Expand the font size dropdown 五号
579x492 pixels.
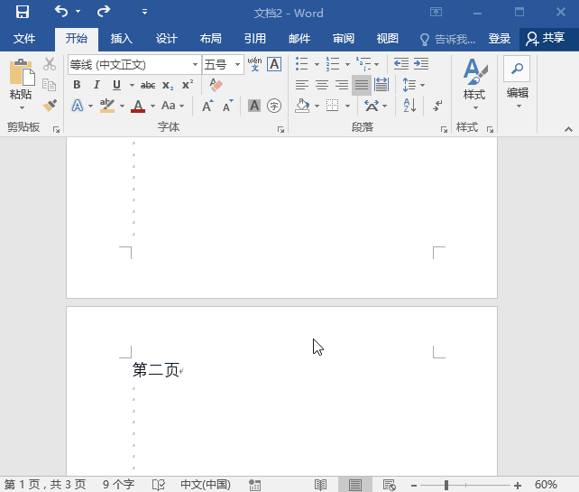pyautogui.click(x=237, y=65)
